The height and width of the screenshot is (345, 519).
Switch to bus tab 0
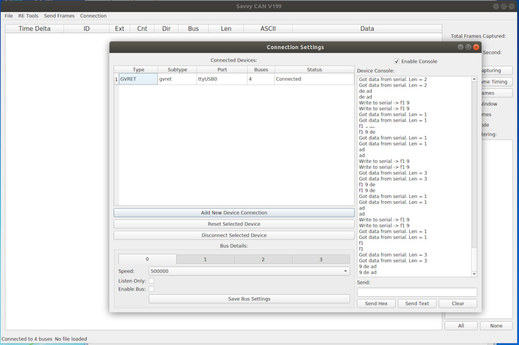pos(147,259)
